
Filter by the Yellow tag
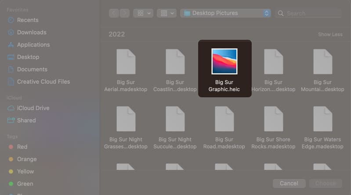25,171
